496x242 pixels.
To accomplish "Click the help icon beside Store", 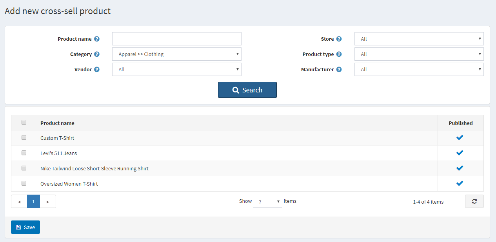I will [x=340, y=39].
